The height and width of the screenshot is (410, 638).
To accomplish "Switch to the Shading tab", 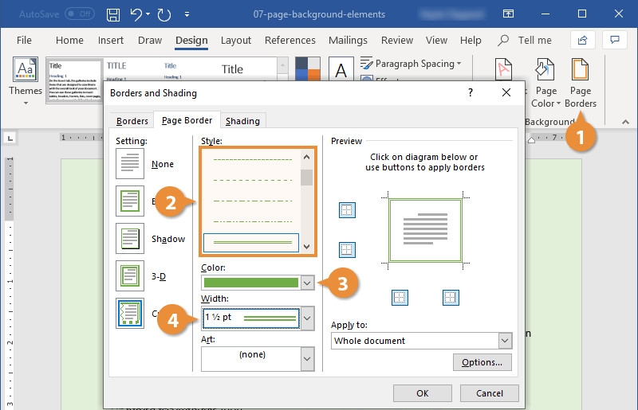I will click(x=243, y=121).
